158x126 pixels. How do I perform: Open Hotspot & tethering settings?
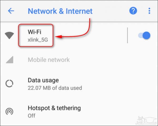coord(79,112)
